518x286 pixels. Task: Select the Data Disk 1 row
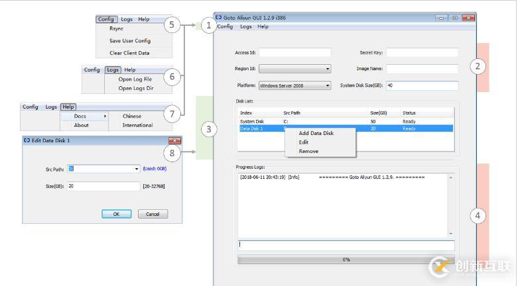346,128
